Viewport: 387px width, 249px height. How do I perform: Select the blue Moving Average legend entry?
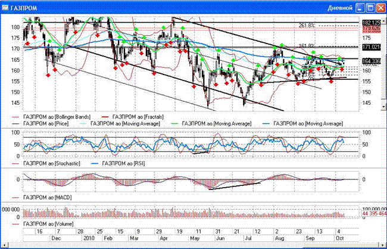304,123
